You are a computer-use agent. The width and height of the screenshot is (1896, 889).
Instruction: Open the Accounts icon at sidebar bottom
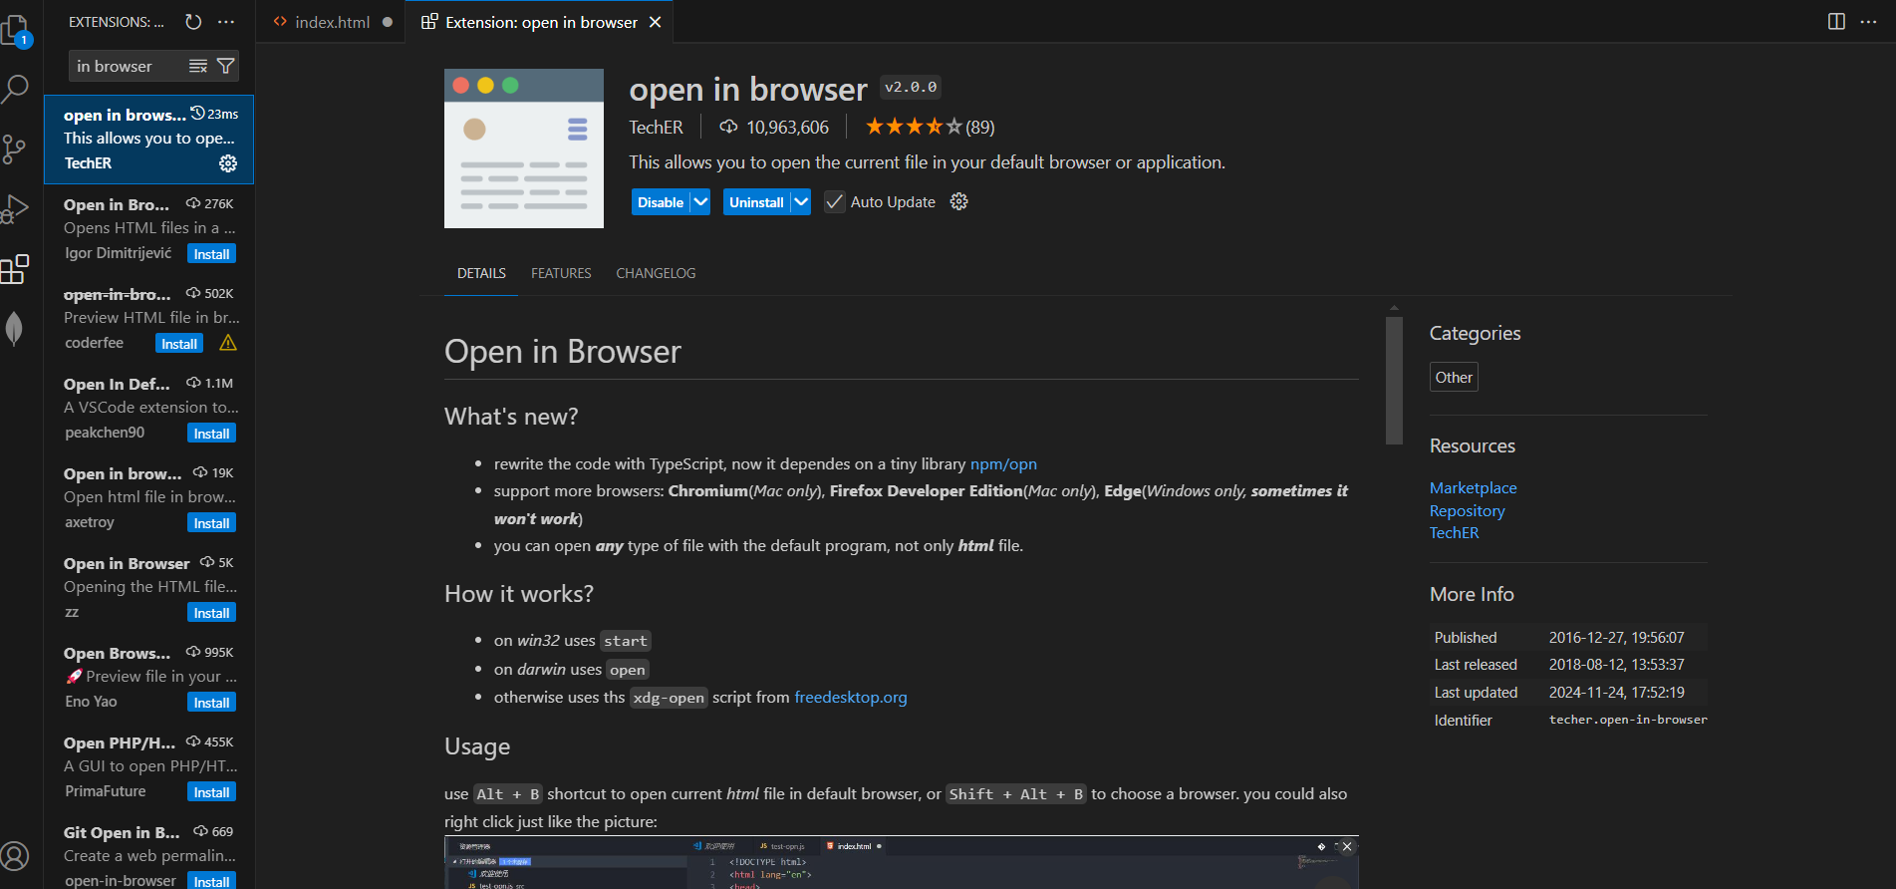coord(15,856)
